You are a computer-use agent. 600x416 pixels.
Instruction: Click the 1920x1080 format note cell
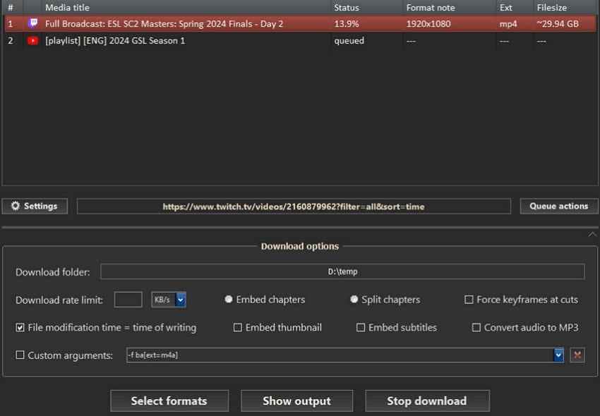coord(428,24)
